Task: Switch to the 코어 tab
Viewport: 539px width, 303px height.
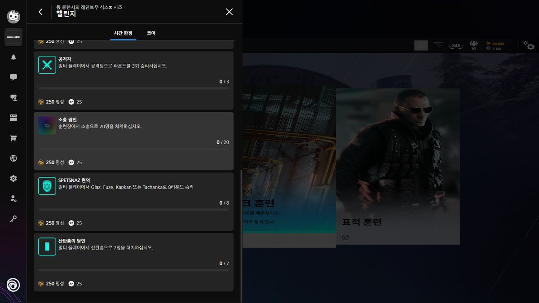Action: (x=151, y=33)
